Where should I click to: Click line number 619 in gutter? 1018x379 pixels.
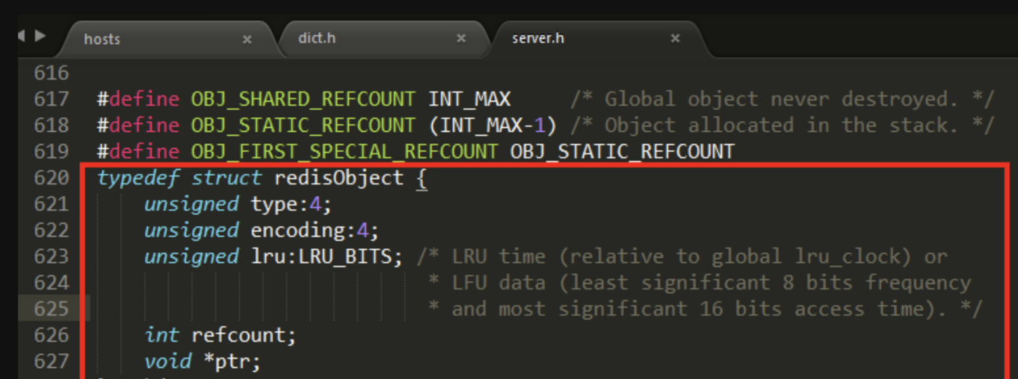(x=51, y=151)
